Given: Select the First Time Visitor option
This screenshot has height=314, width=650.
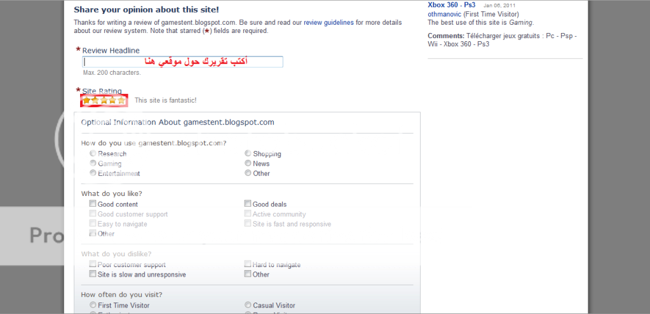Looking at the screenshot, I should coord(93,305).
